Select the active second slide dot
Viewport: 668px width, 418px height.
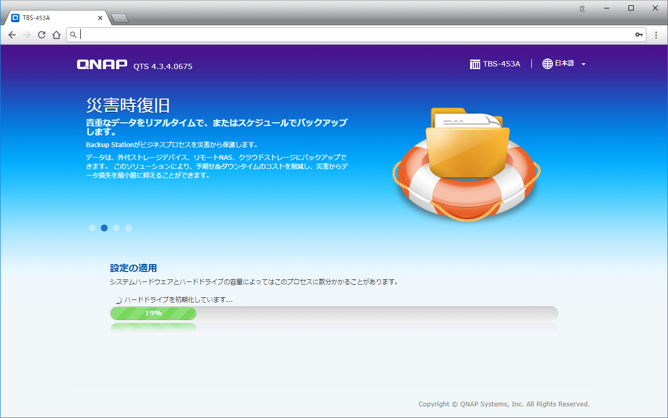(104, 228)
